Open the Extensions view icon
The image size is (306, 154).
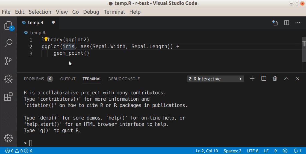[8, 97]
